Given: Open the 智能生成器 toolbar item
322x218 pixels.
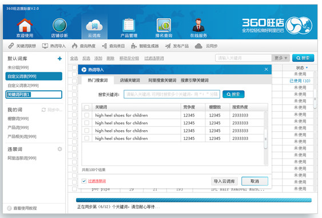Looking at the screenshot, I should 145,46.
